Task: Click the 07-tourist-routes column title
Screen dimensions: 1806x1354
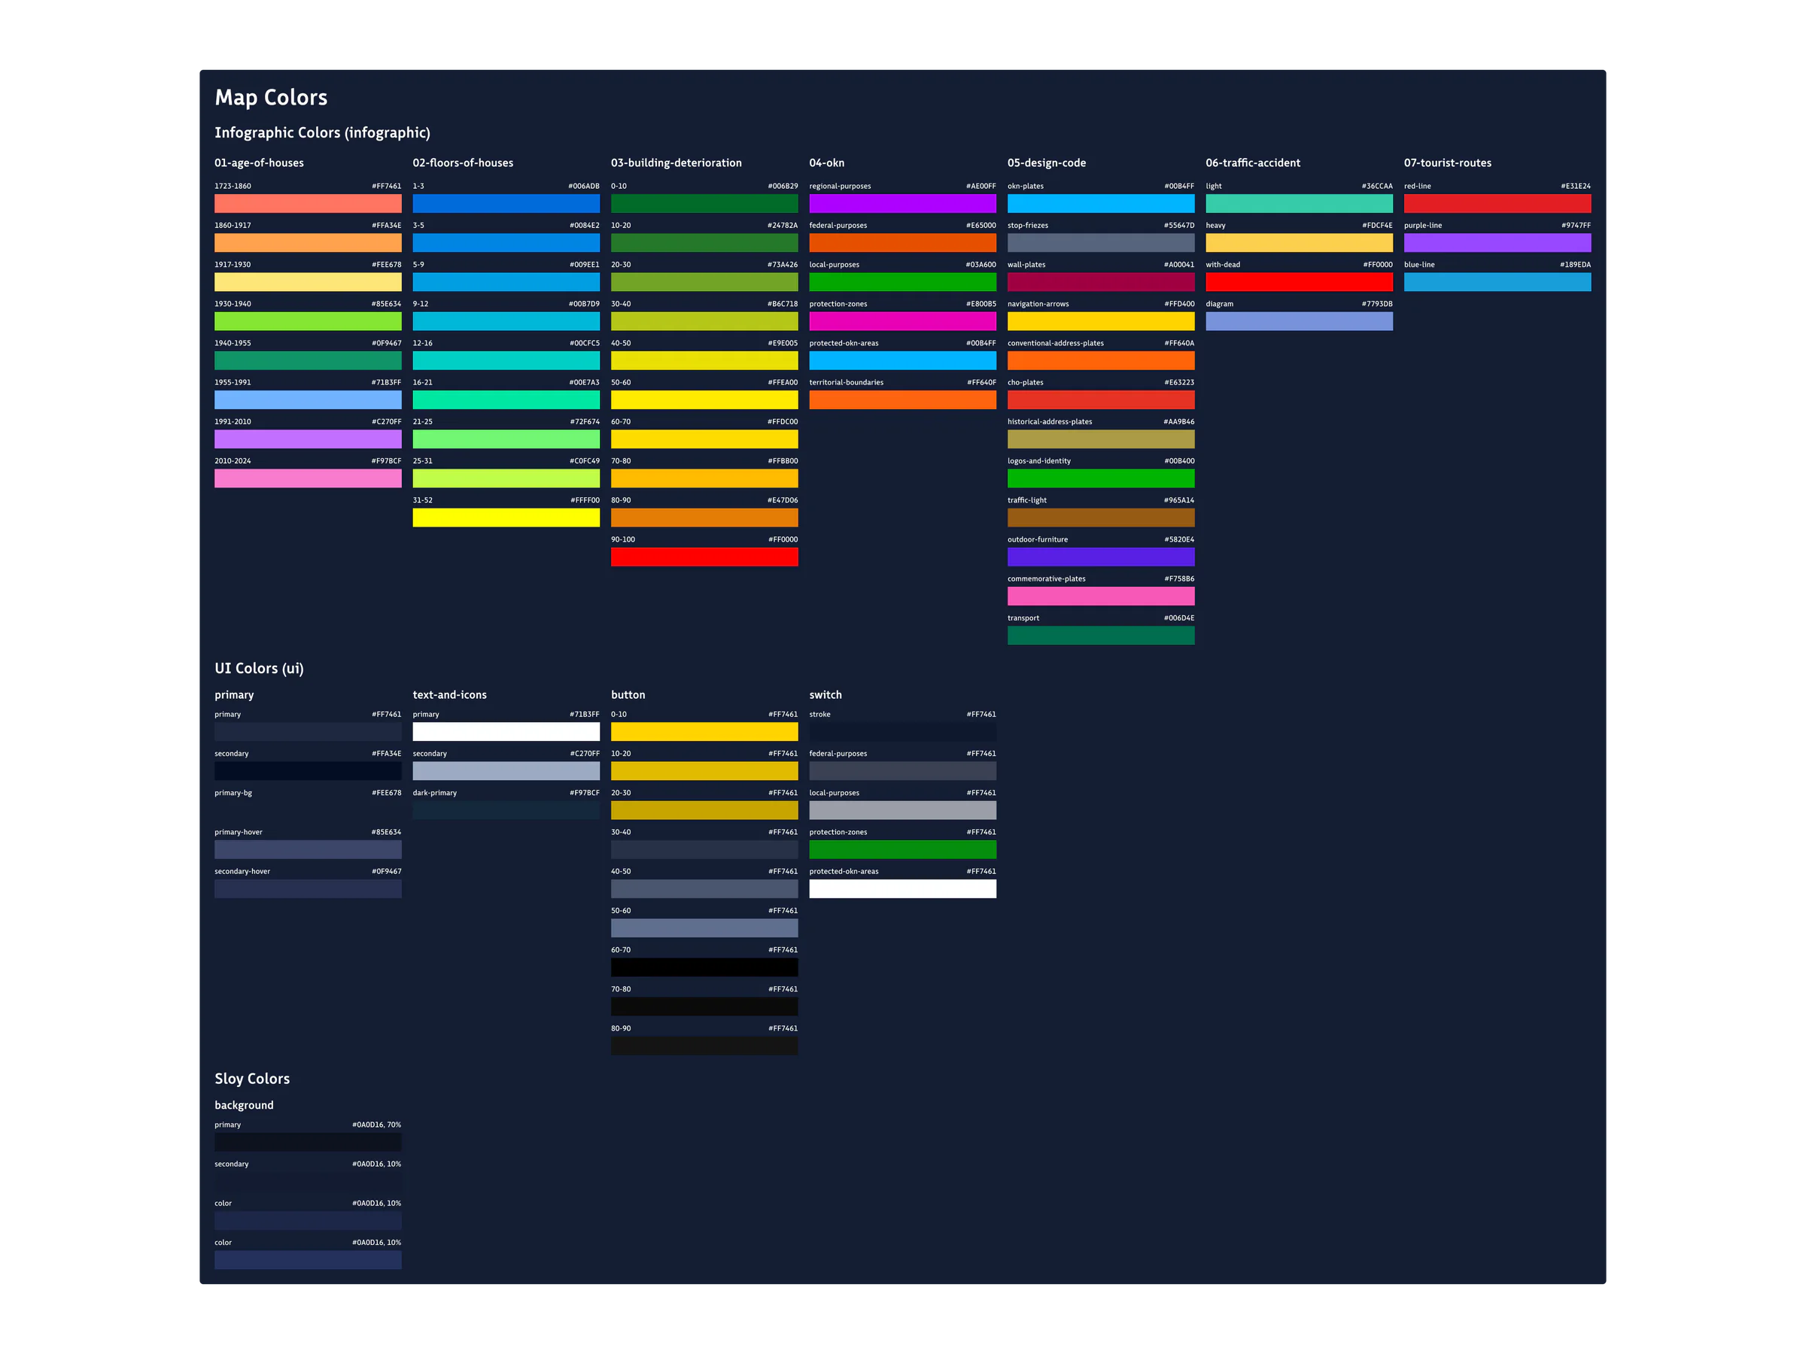Action: [x=1448, y=162]
